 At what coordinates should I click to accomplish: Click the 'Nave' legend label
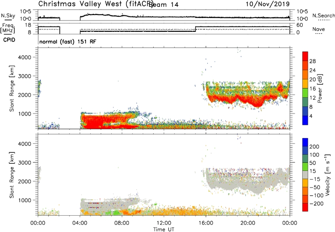point(319,29)
